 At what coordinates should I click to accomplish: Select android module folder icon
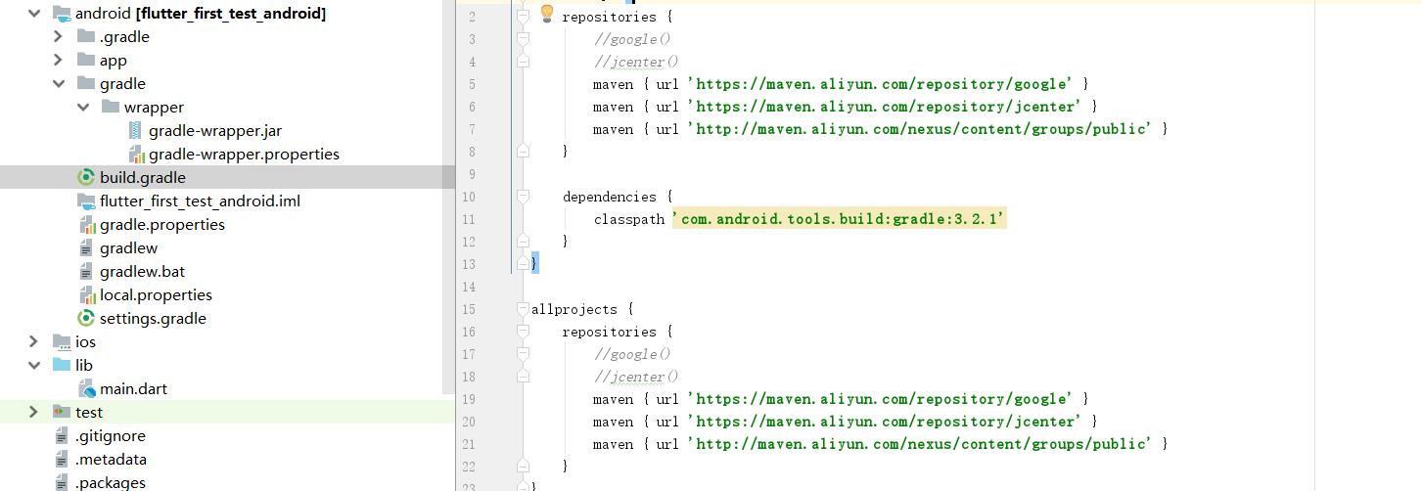click(62, 14)
